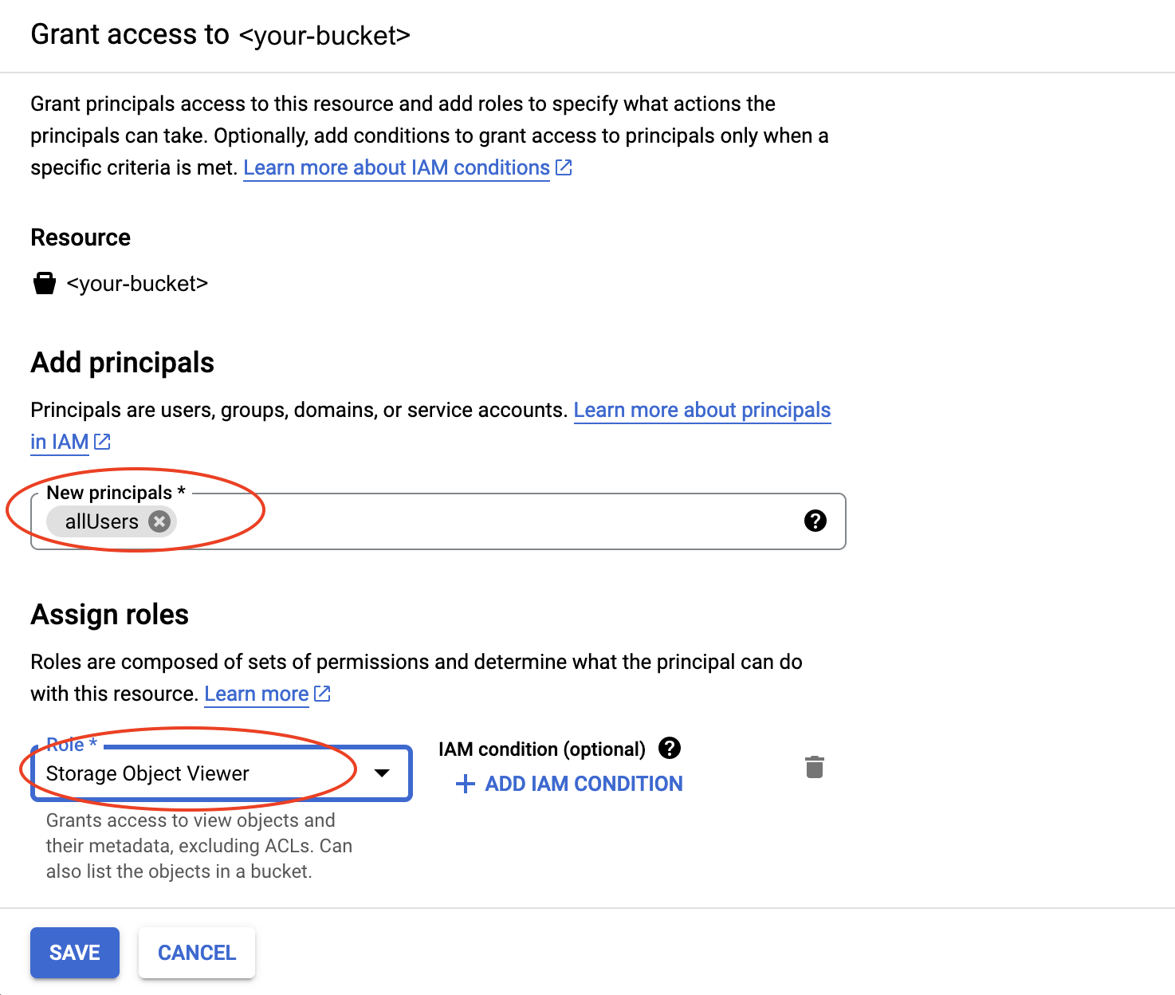The height and width of the screenshot is (995, 1175).
Task: Open Learn more about principals link
Action: [701, 410]
